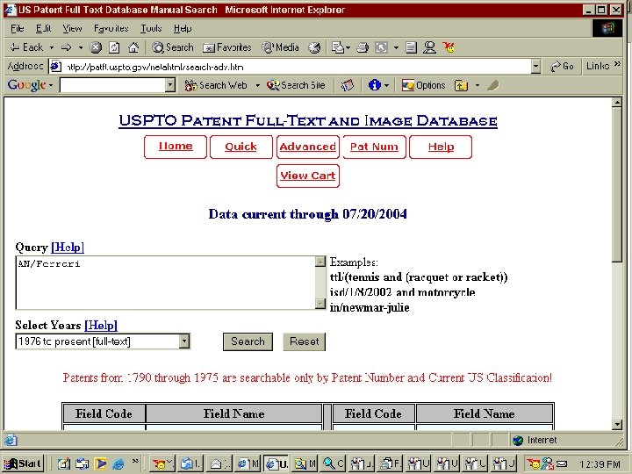The image size is (632, 474).
Task: Click the taskbar clock showing 12:39 PM
Action: coord(600,464)
